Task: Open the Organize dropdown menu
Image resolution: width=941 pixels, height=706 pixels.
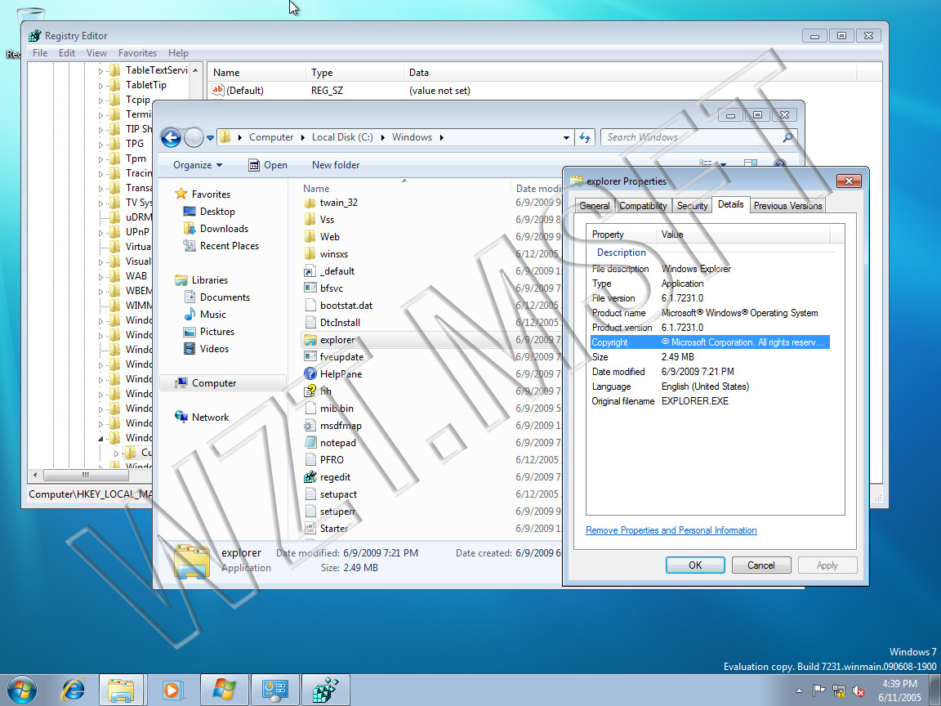Action: [198, 165]
